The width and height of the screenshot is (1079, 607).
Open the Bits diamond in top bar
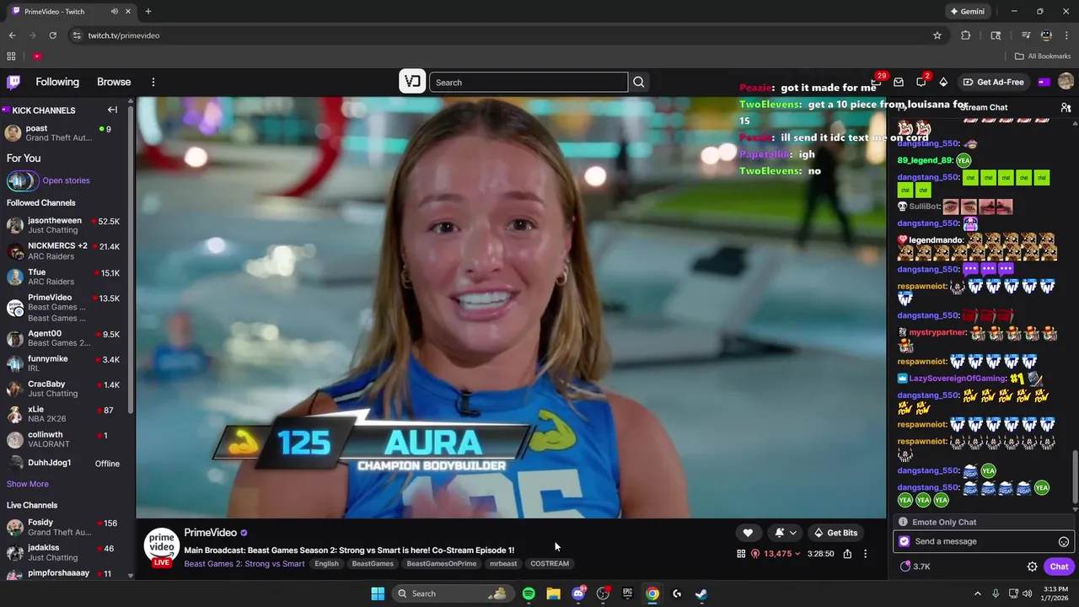[943, 82]
